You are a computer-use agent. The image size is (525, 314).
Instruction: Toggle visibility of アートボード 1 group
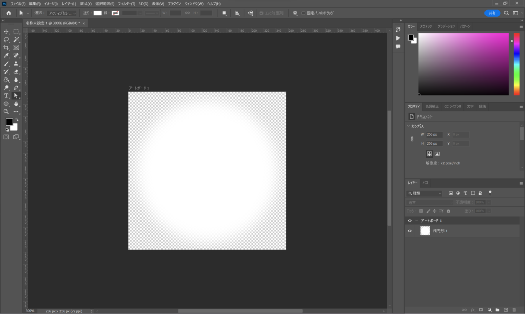coord(409,221)
